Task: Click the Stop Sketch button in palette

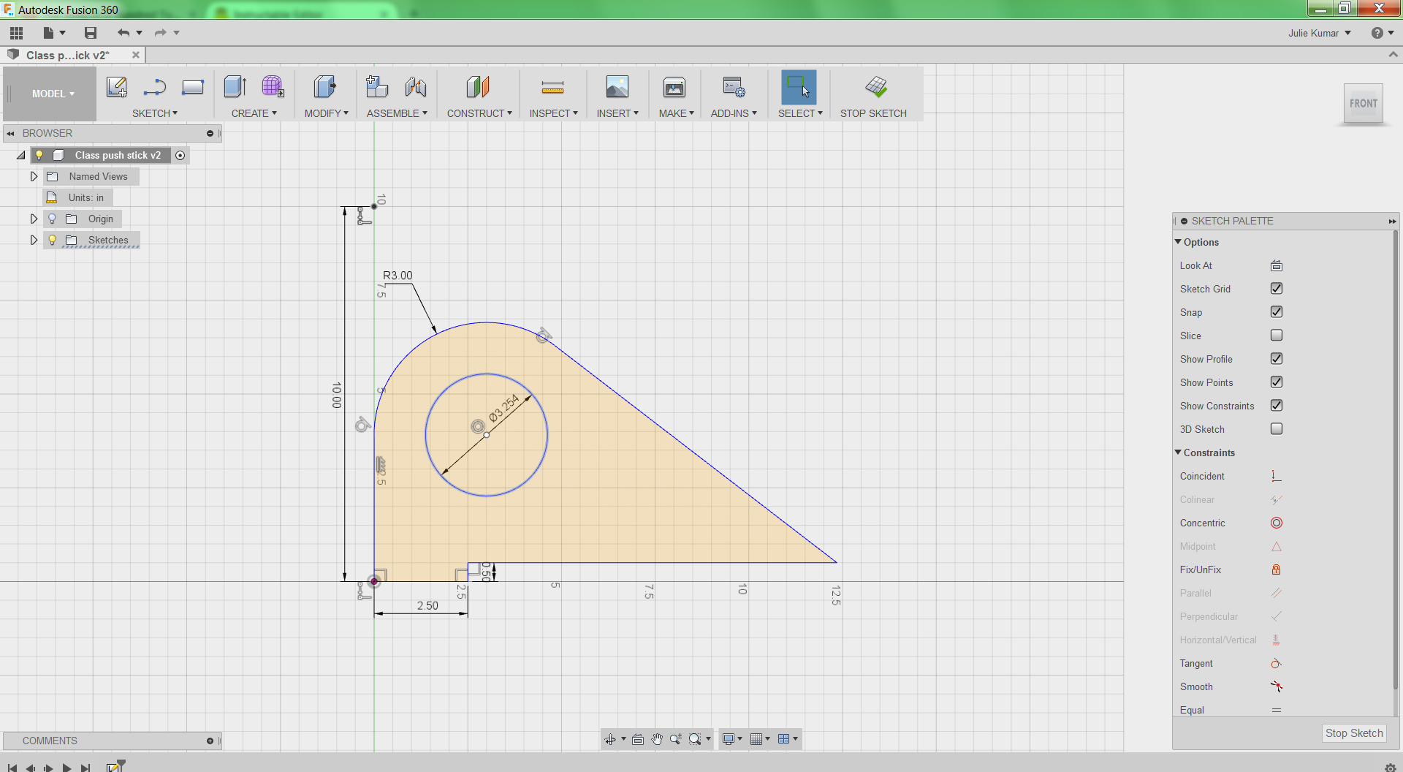Action: pos(1354,733)
